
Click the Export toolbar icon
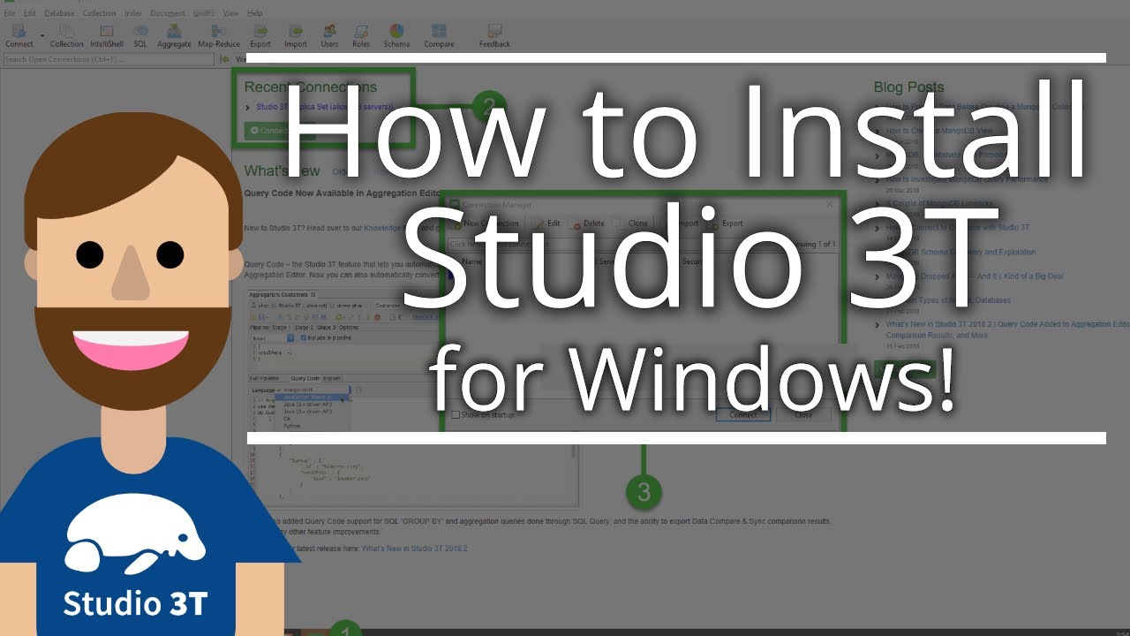point(260,35)
